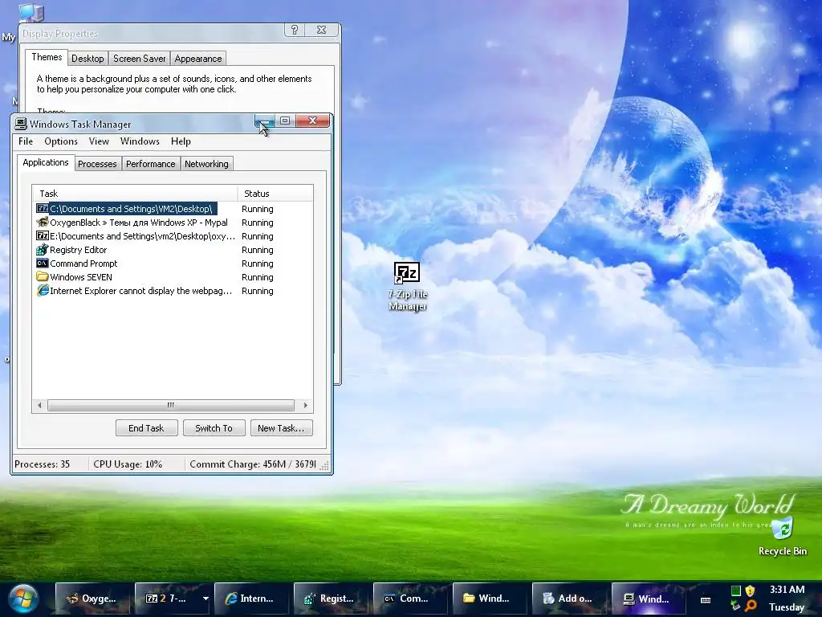Click the task list horizontal scrollbar thumb

click(171, 405)
